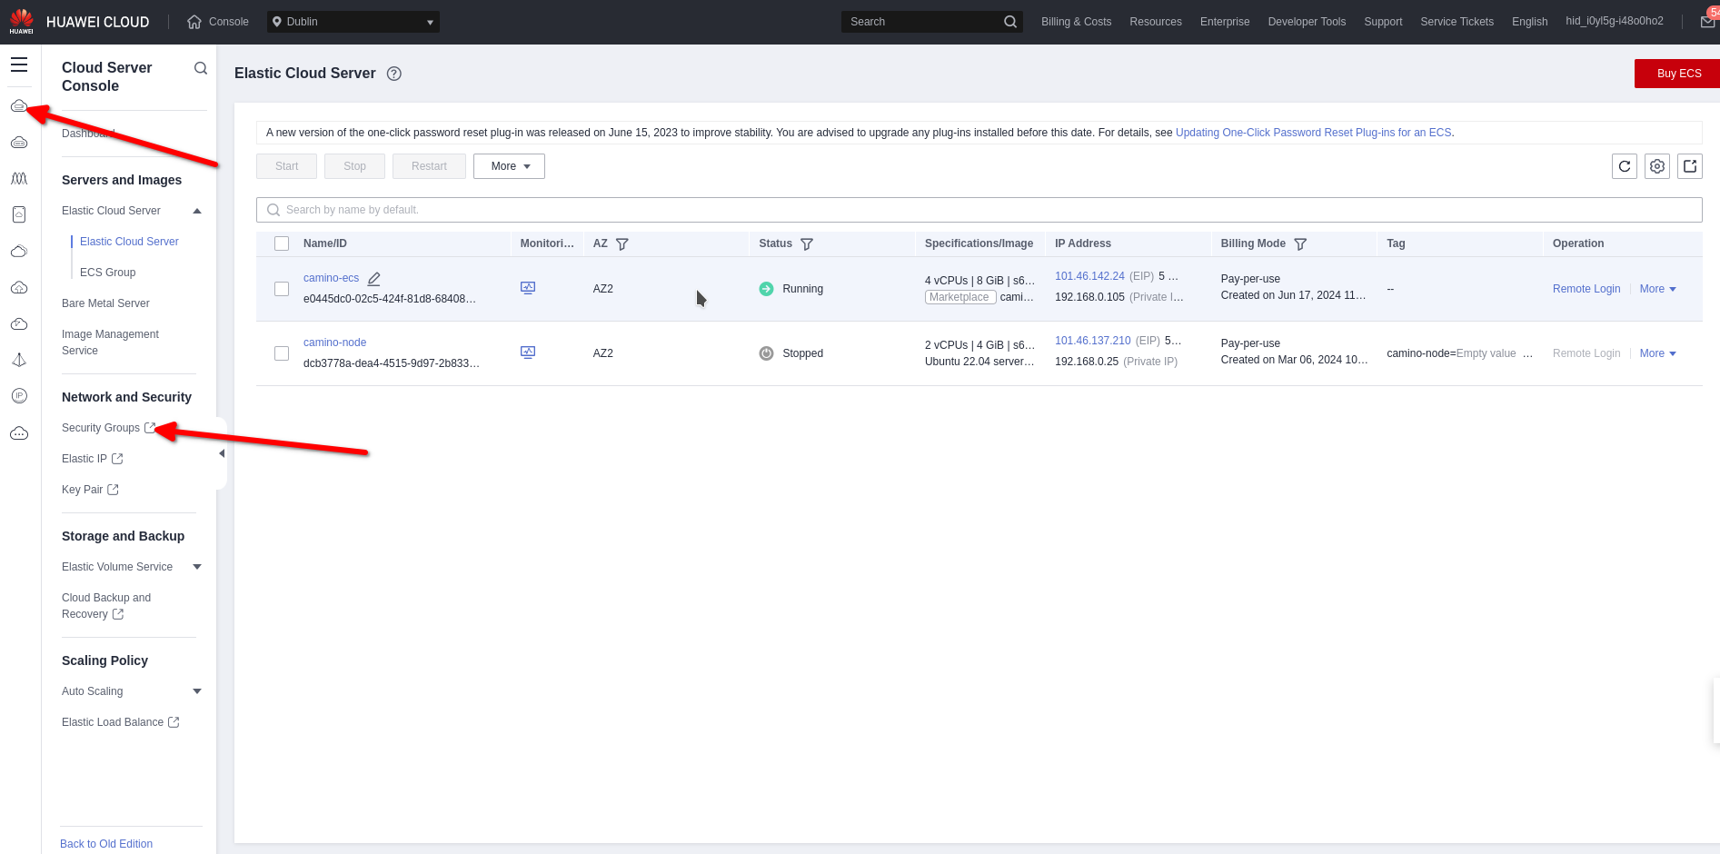Image resolution: width=1720 pixels, height=854 pixels.
Task: Click the search icon in Cloud Server Console
Action: 201,68
